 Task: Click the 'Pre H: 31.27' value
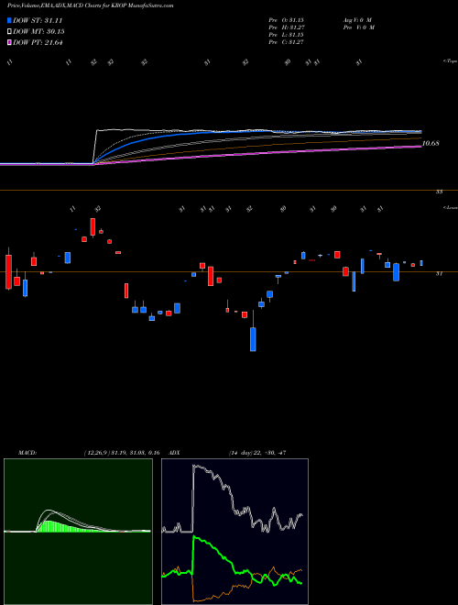coord(287,27)
